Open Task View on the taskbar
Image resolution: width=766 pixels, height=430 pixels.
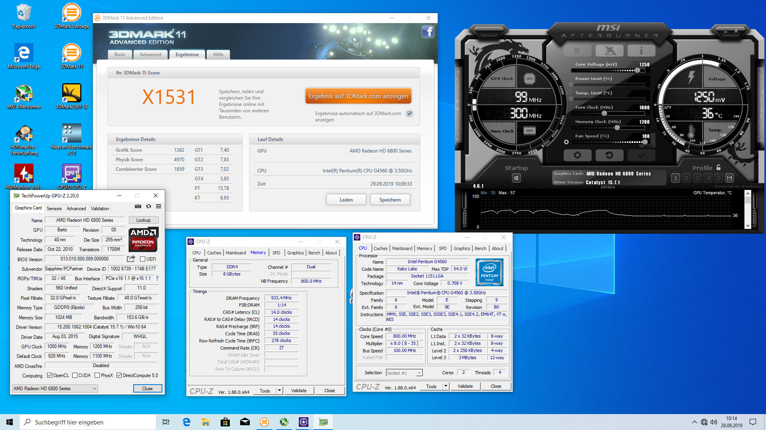(166, 422)
